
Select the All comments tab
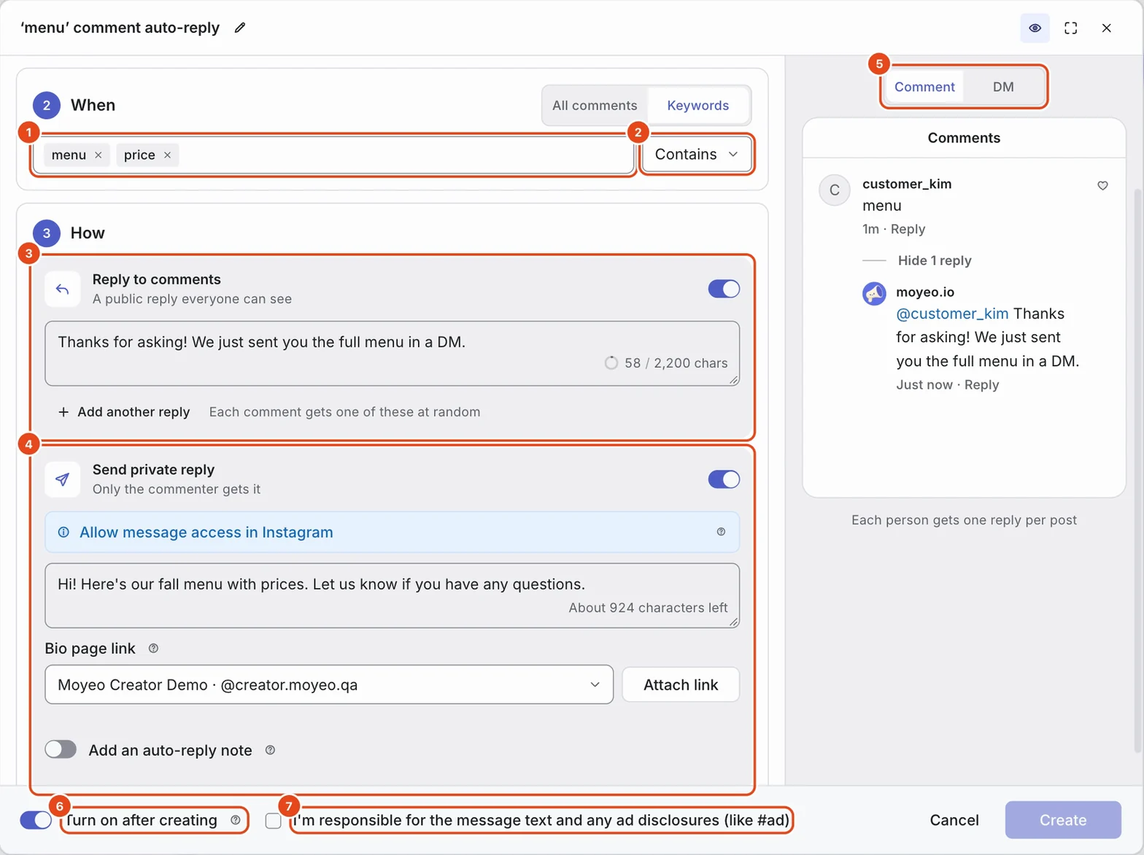(x=595, y=105)
